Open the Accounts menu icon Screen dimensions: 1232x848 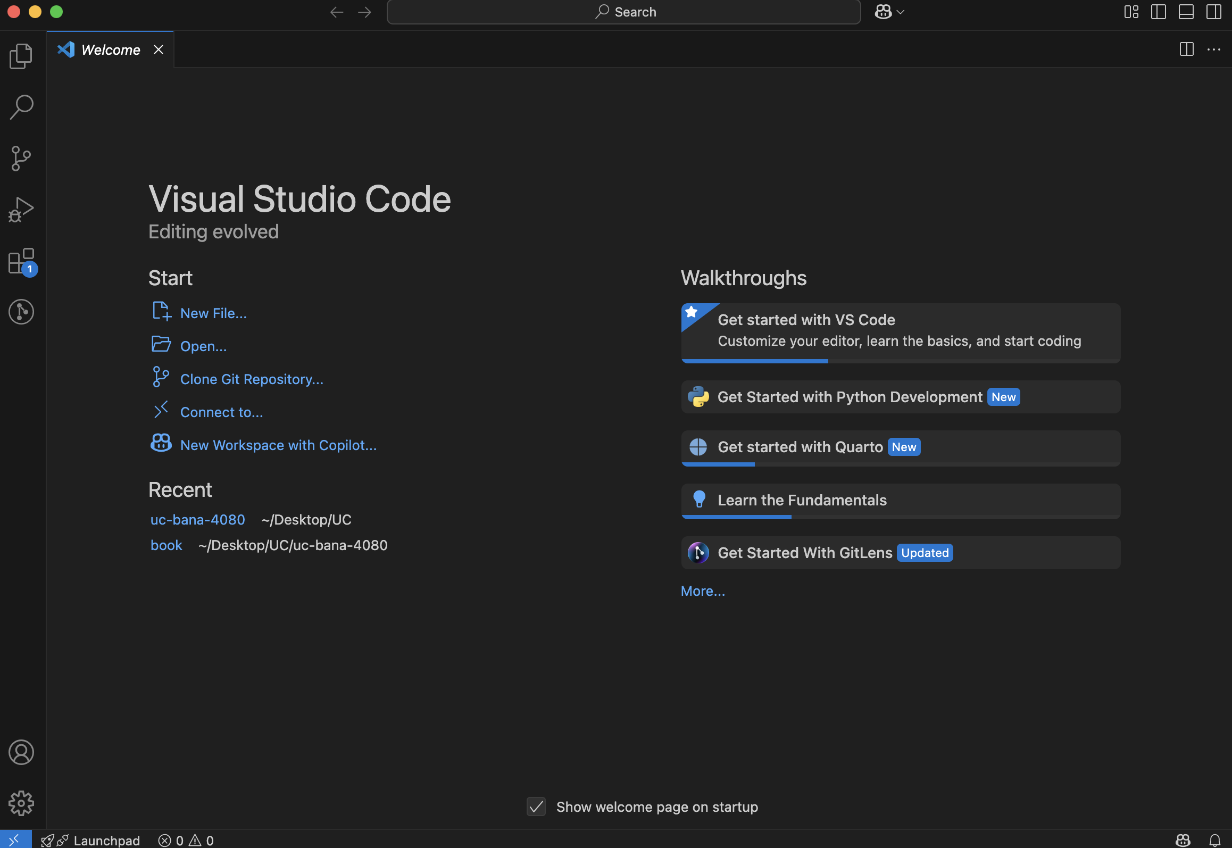(x=21, y=752)
